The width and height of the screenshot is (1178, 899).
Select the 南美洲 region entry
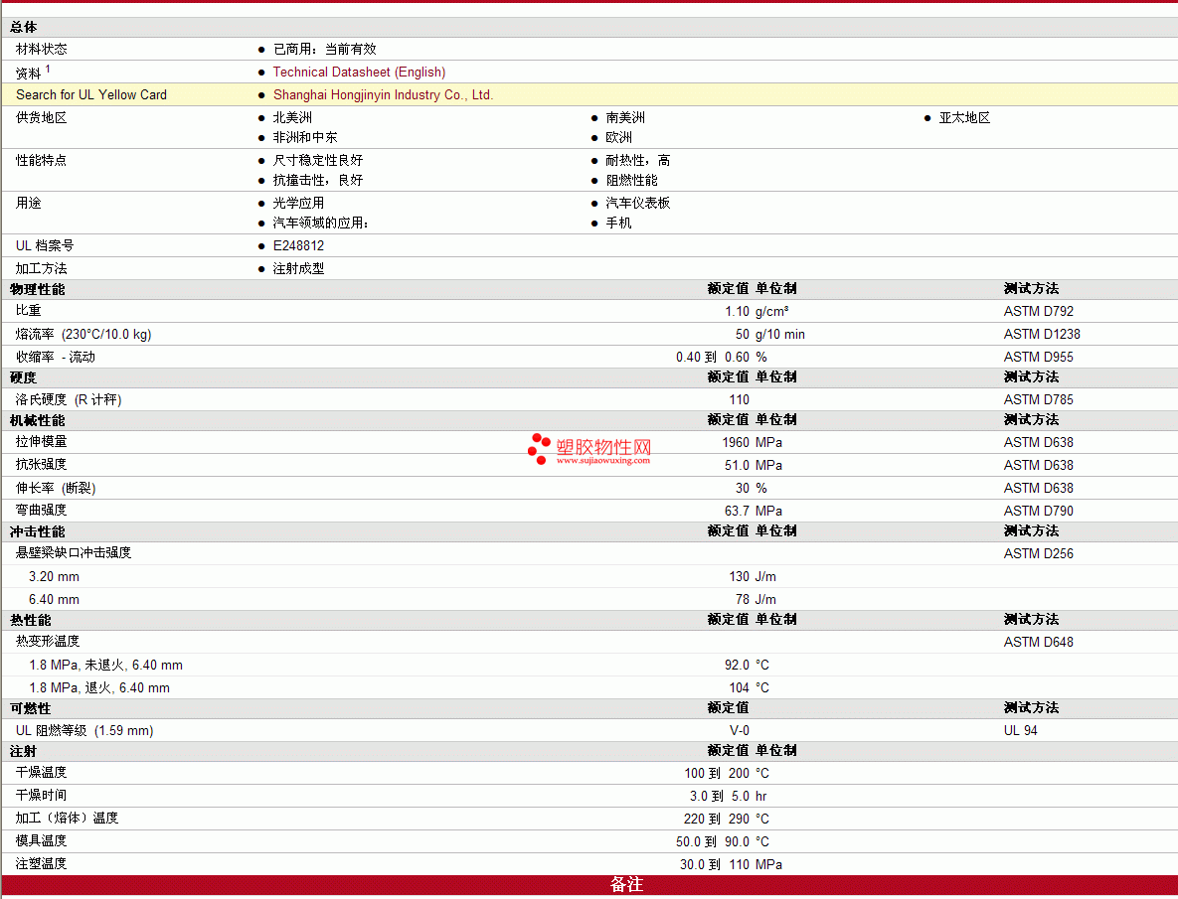[x=625, y=118]
